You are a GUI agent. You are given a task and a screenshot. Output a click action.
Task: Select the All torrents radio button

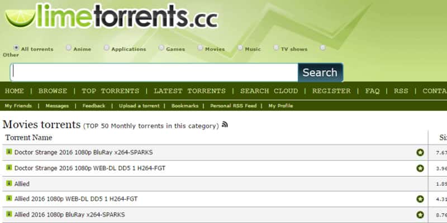[16, 48]
